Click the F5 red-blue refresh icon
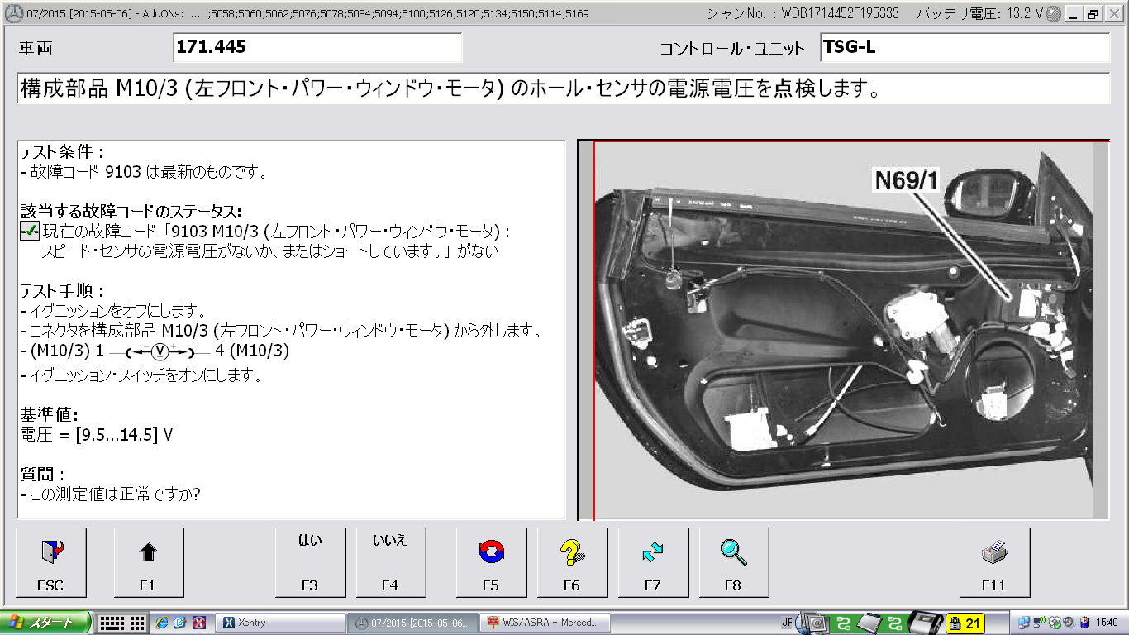 pyautogui.click(x=491, y=562)
